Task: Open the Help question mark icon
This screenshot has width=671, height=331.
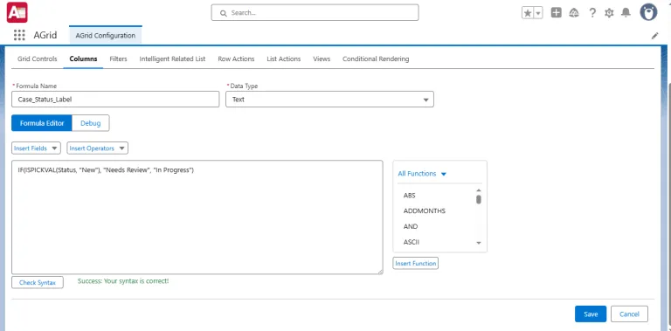Action: pyautogui.click(x=592, y=13)
